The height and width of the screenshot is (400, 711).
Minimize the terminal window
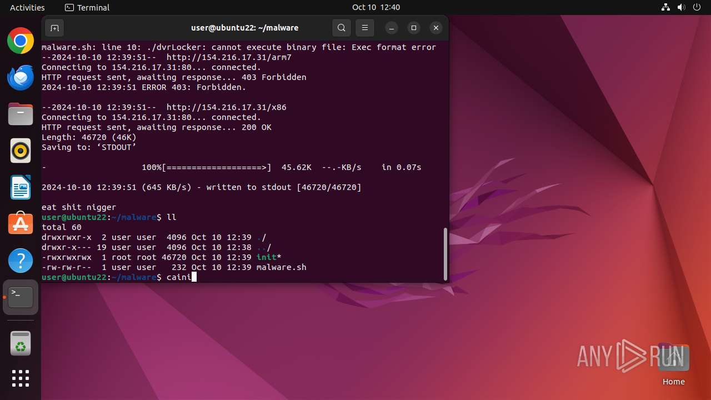(392, 28)
